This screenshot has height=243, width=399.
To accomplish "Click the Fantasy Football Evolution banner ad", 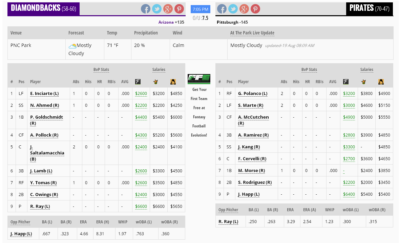I will pyautogui.click(x=199, y=78).
